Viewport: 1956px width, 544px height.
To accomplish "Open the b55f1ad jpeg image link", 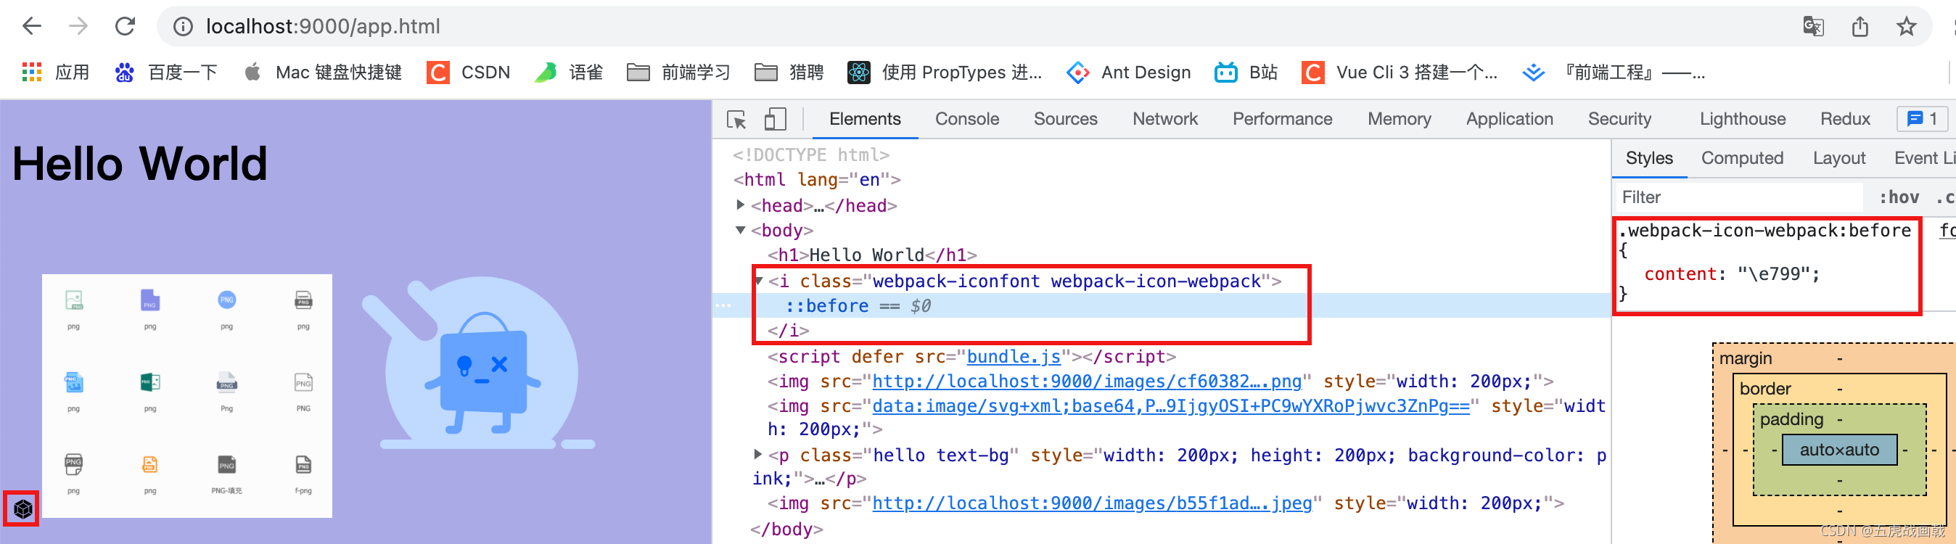I will click(1092, 503).
